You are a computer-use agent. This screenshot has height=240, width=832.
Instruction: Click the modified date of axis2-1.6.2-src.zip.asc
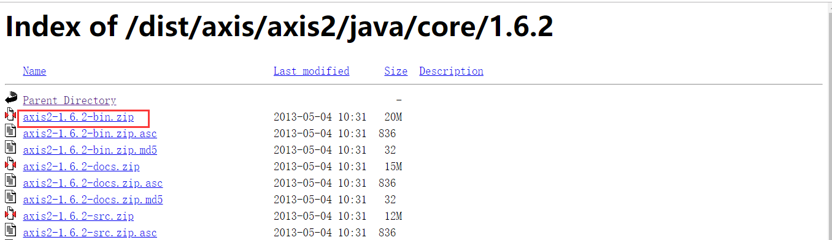(x=320, y=233)
